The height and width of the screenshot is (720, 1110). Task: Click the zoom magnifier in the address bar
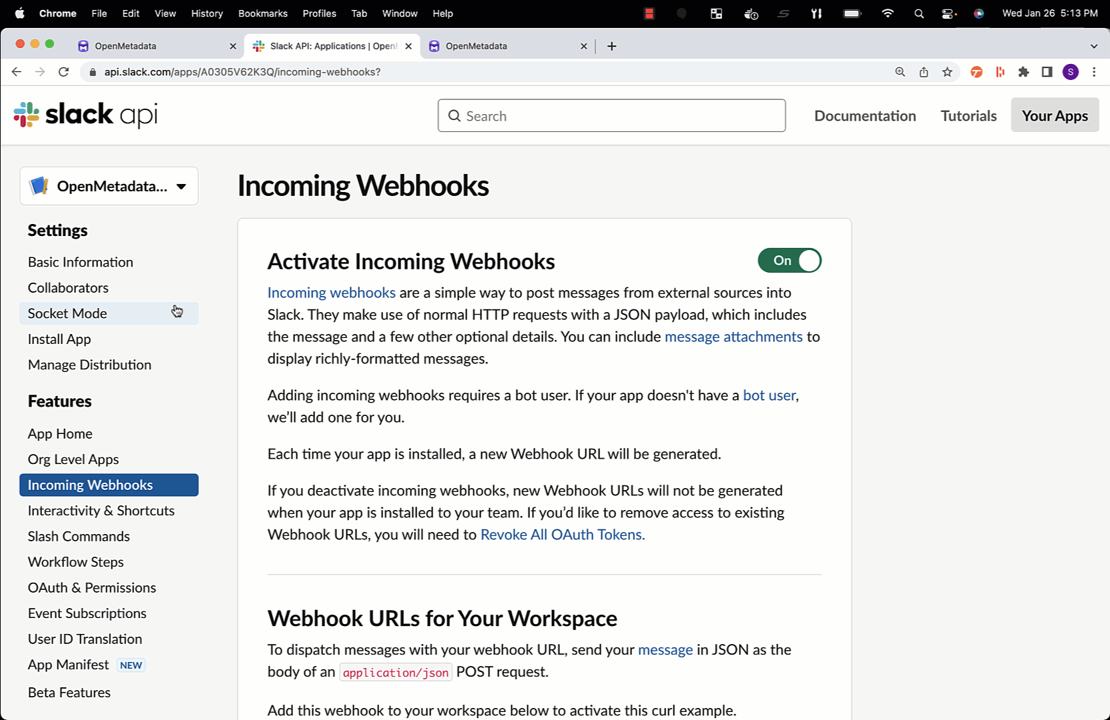click(x=900, y=71)
